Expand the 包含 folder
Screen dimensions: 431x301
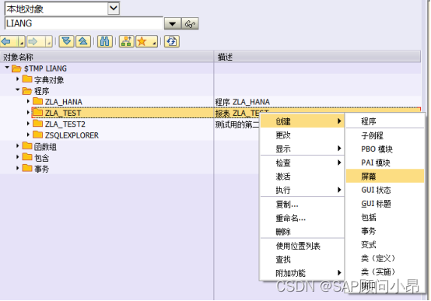tap(18, 157)
